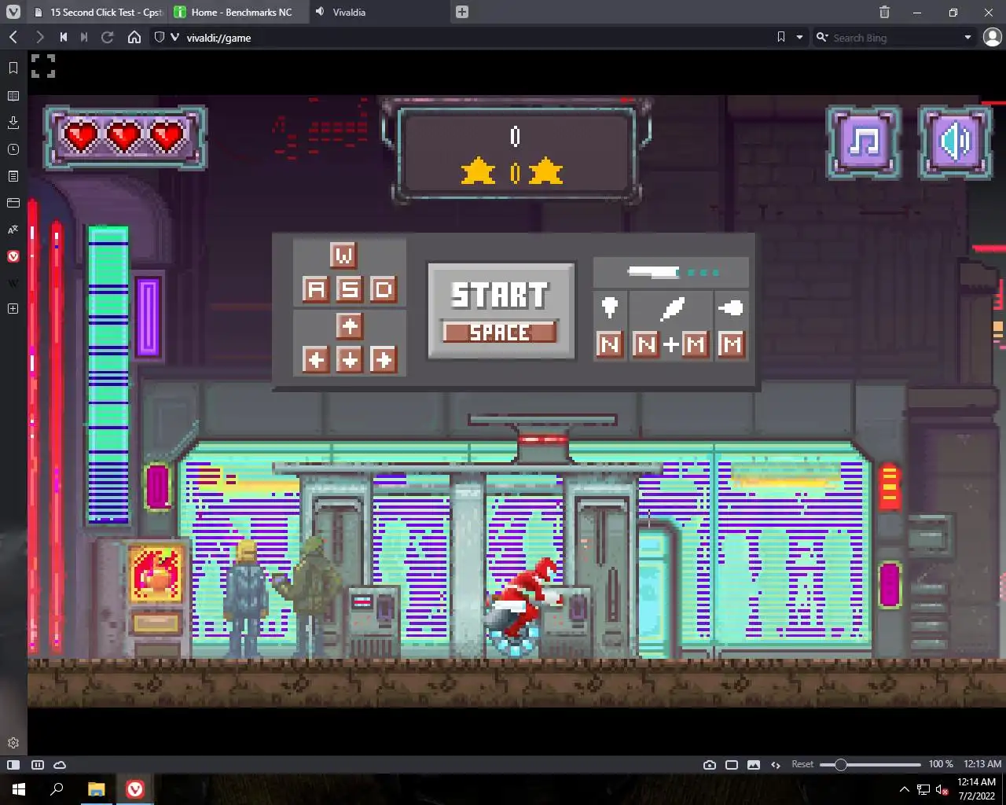Open the taskbar date and time
Viewport: 1006px width, 805px height.
pos(977,789)
